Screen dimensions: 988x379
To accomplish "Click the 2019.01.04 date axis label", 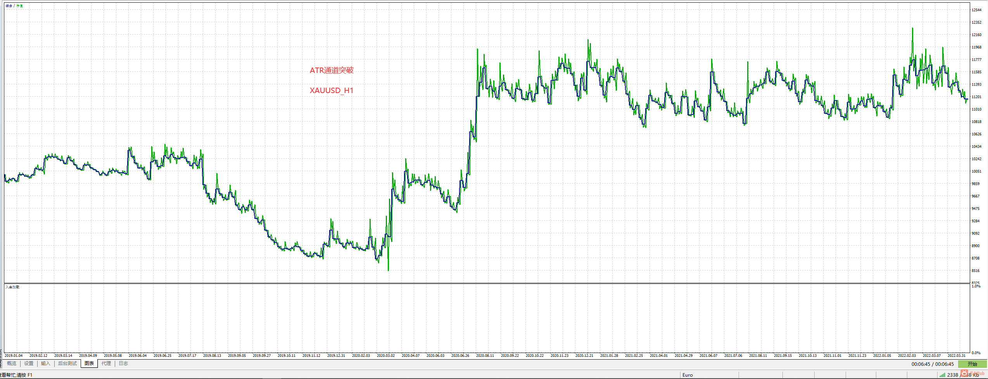I will click(x=14, y=355).
